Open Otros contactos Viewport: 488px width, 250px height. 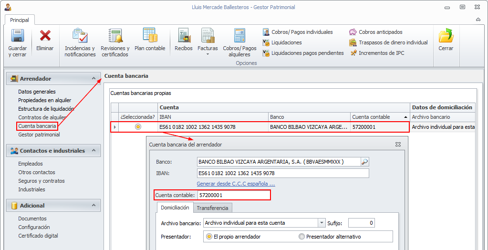(37, 172)
